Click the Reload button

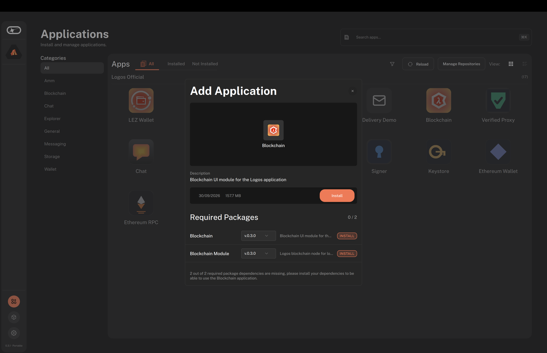point(418,64)
